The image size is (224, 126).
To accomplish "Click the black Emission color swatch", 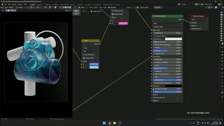I will tap(174, 86).
